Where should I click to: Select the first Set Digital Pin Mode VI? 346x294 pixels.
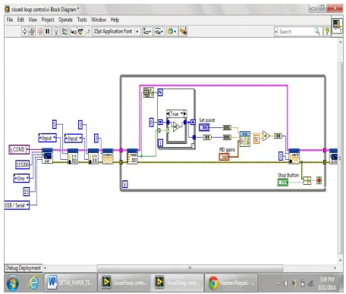tap(73, 156)
